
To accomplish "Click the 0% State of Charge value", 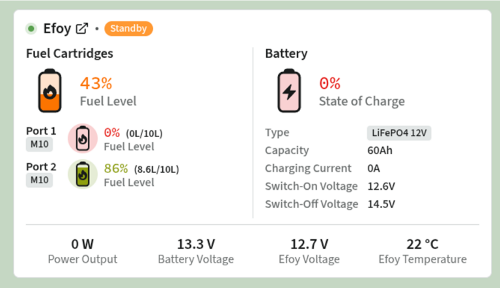I will click(329, 83).
